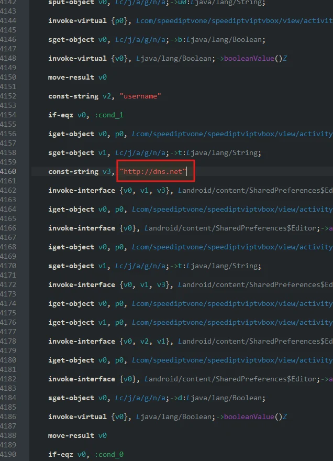This screenshot has width=333, height=461.
Task: Click the Lcom/speediptvone path on line 4144
Action: [235, 21]
